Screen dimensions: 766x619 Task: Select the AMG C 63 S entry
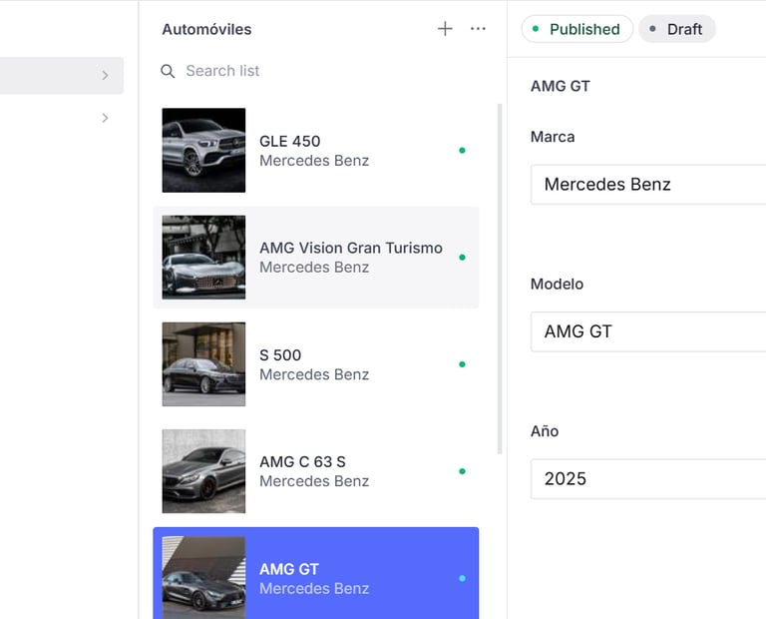click(x=316, y=471)
